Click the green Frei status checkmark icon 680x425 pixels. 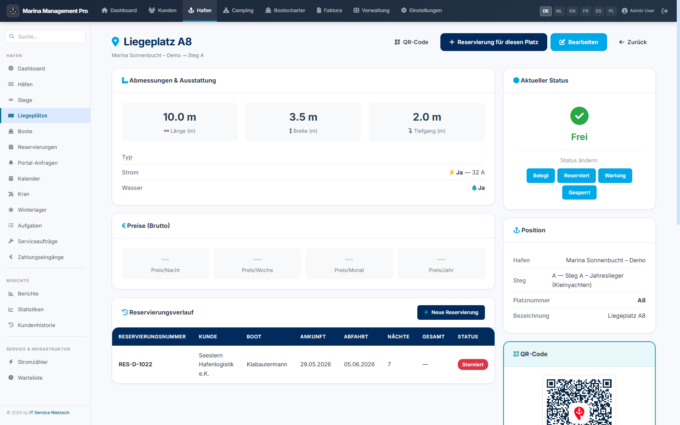coord(579,116)
